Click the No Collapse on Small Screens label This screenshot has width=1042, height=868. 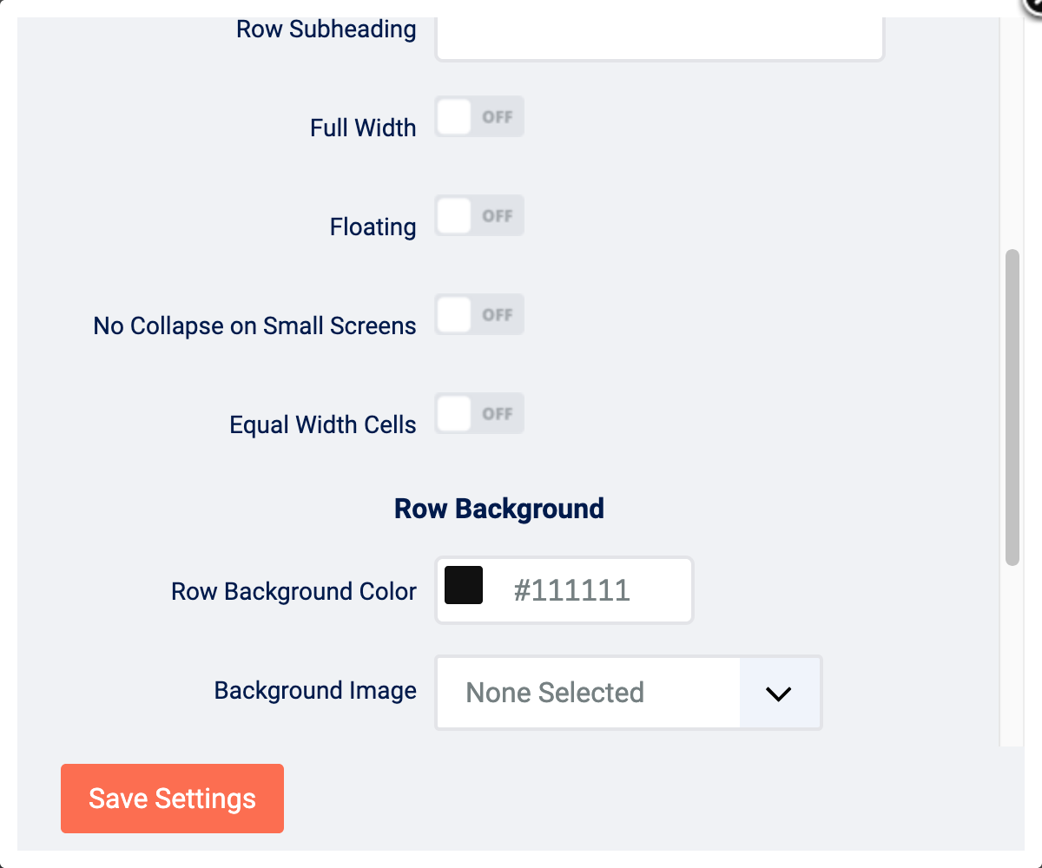[x=254, y=326]
